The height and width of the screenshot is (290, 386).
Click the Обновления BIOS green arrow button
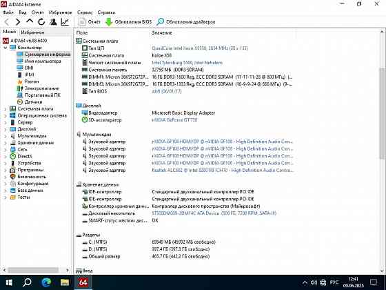[128, 22]
